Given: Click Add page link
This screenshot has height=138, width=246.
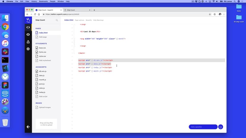Looking at the screenshot, I should coord(43,37).
